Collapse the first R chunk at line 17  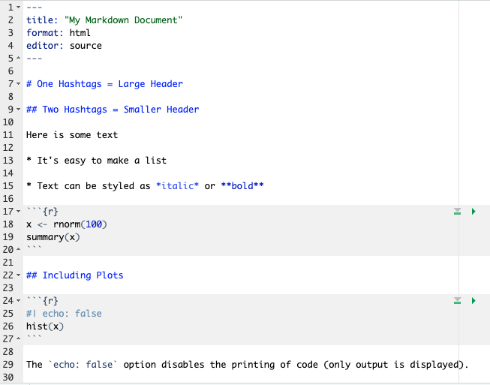(19, 212)
